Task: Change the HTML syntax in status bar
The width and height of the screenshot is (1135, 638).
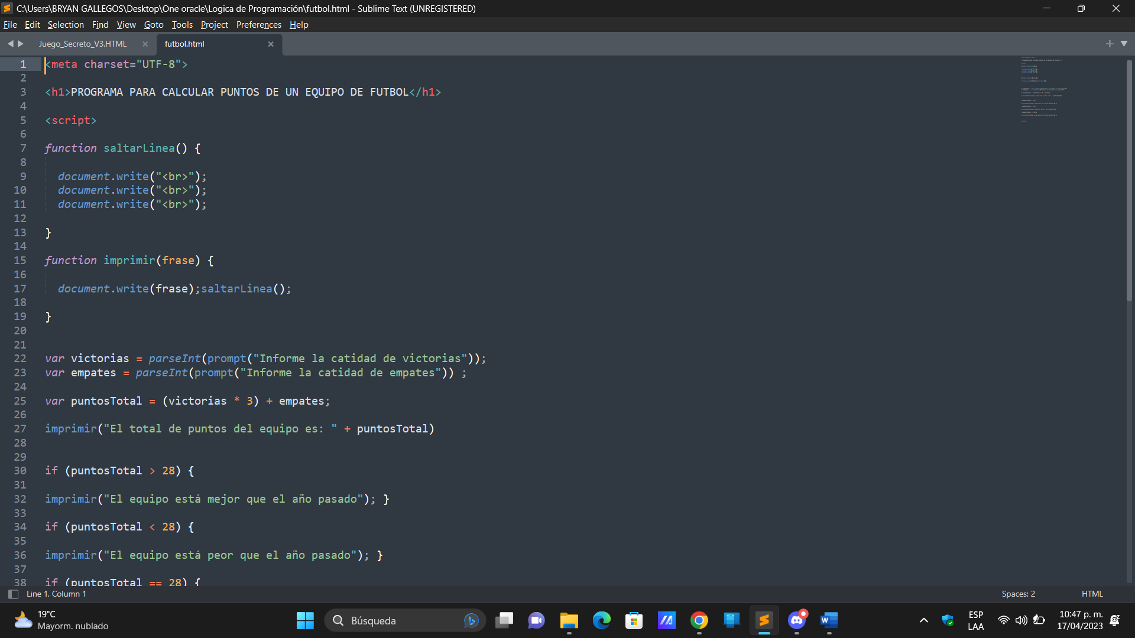Action: pyautogui.click(x=1092, y=594)
